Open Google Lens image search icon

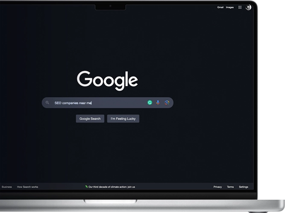pyautogui.click(x=167, y=103)
